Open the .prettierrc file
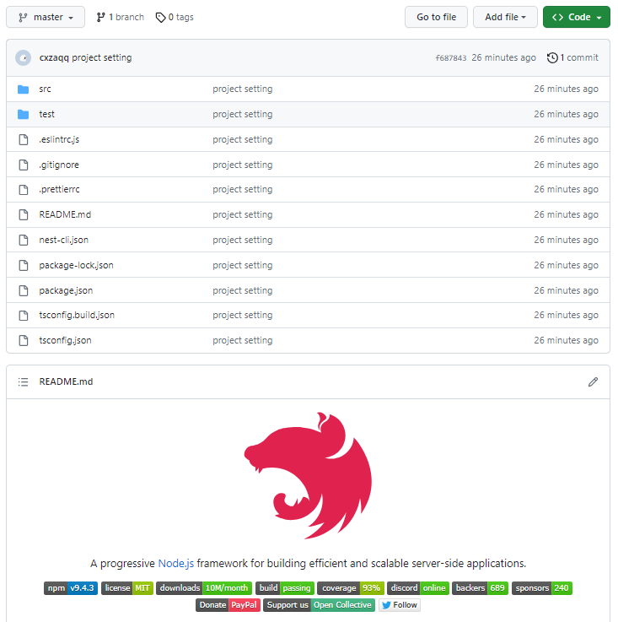 click(x=60, y=190)
